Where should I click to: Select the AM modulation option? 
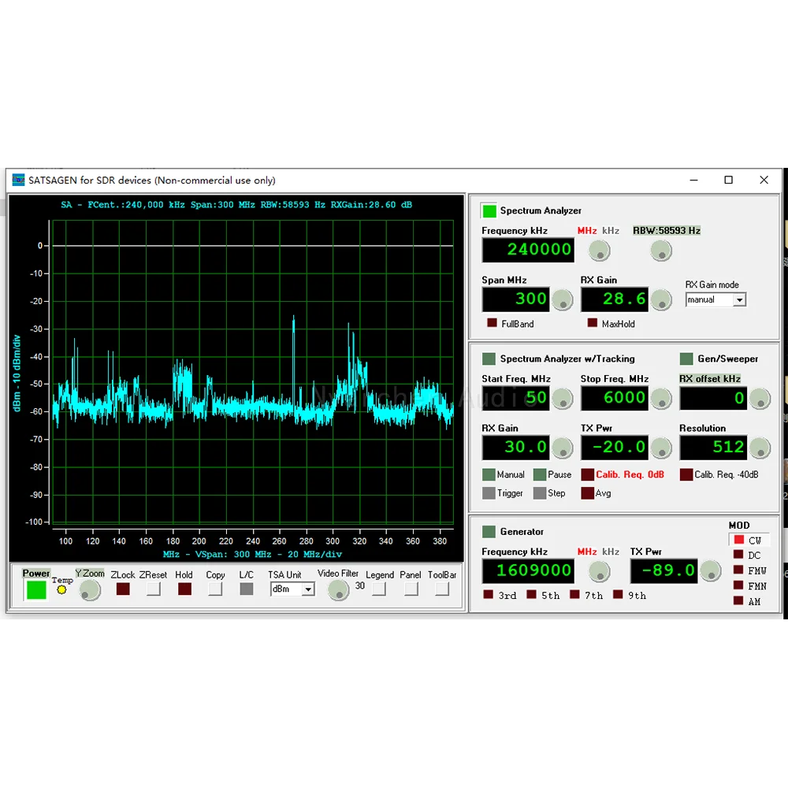pos(738,600)
